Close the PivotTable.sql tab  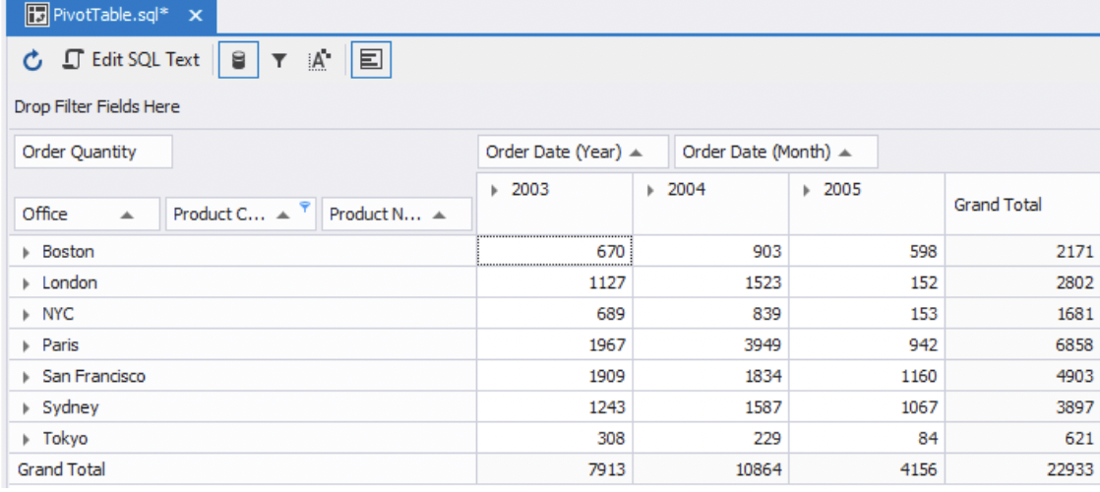(x=195, y=15)
